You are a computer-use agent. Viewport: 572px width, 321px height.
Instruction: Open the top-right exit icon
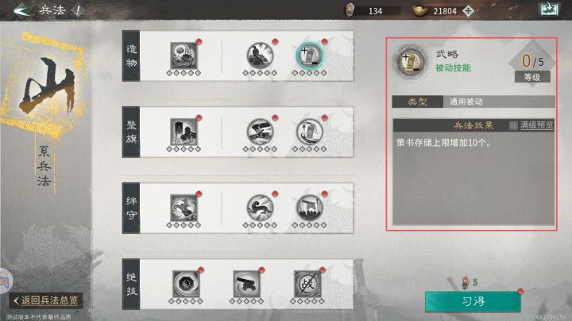click(549, 10)
